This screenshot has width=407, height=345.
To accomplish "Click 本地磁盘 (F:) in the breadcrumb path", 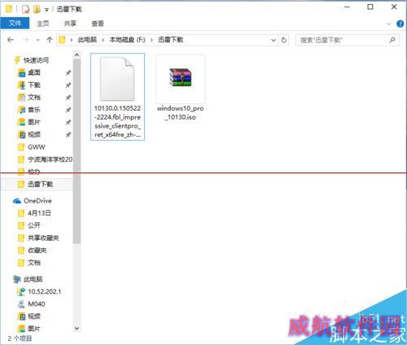I will pyautogui.click(x=127, y=40).
